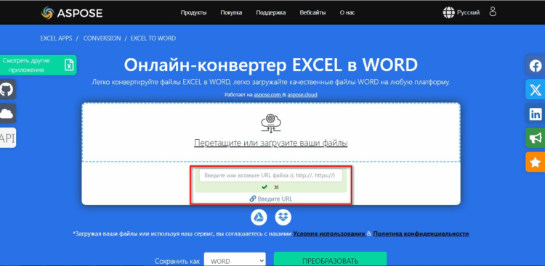Click Перетащите или загрузите ваши файлы
This screenshot has height=266, width=545.
(271, 143)
